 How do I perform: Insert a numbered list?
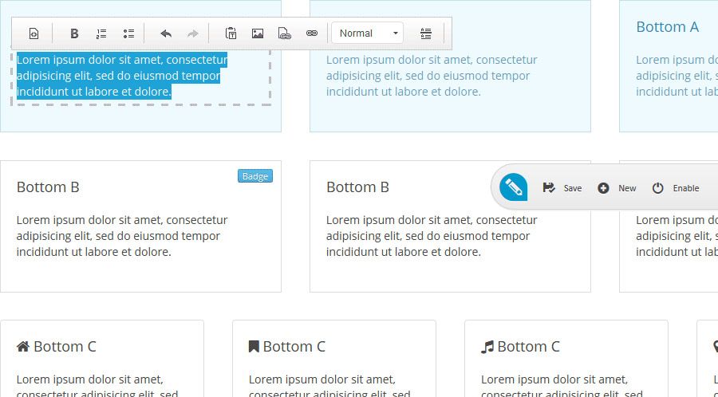(x=101, y=33)
